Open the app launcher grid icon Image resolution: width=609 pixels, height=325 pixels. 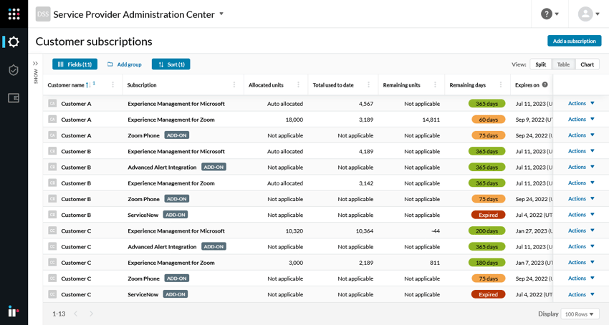[x=14, y=14]
